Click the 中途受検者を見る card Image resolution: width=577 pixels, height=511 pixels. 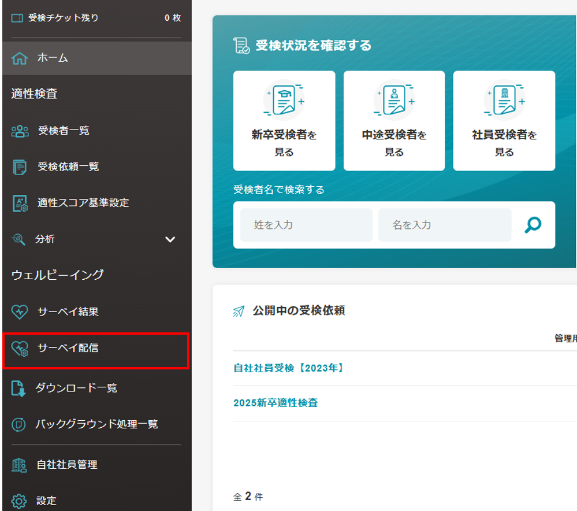point(394,121)
